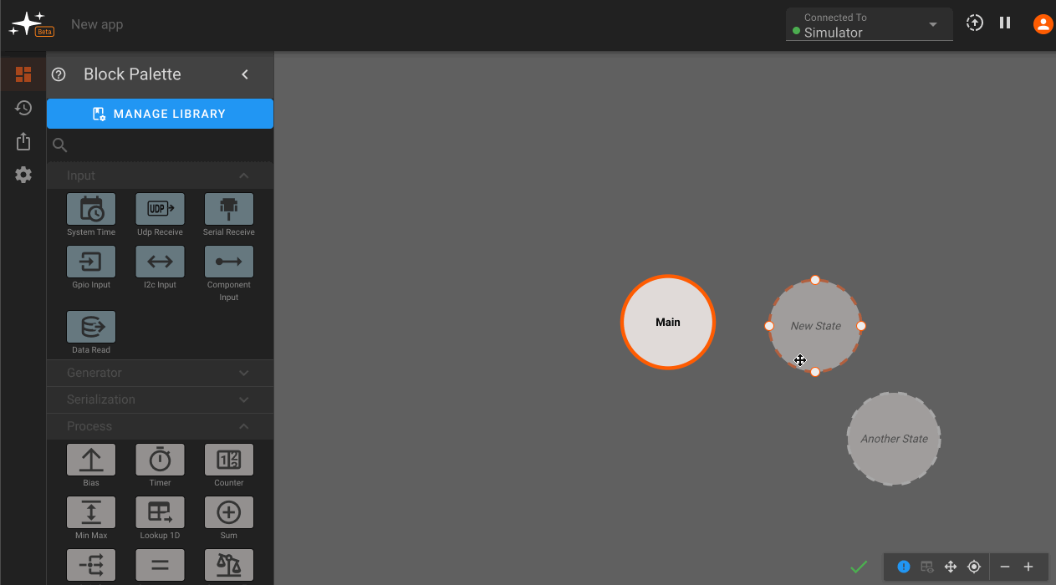The width and height of the screenshot is (1056, 585).
Task: Click the Counter block icon
Action: 229,459
